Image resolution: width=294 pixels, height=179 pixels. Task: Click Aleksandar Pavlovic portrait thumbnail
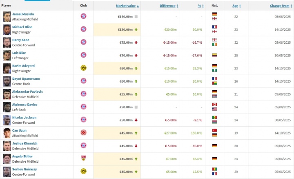[7, 94]
